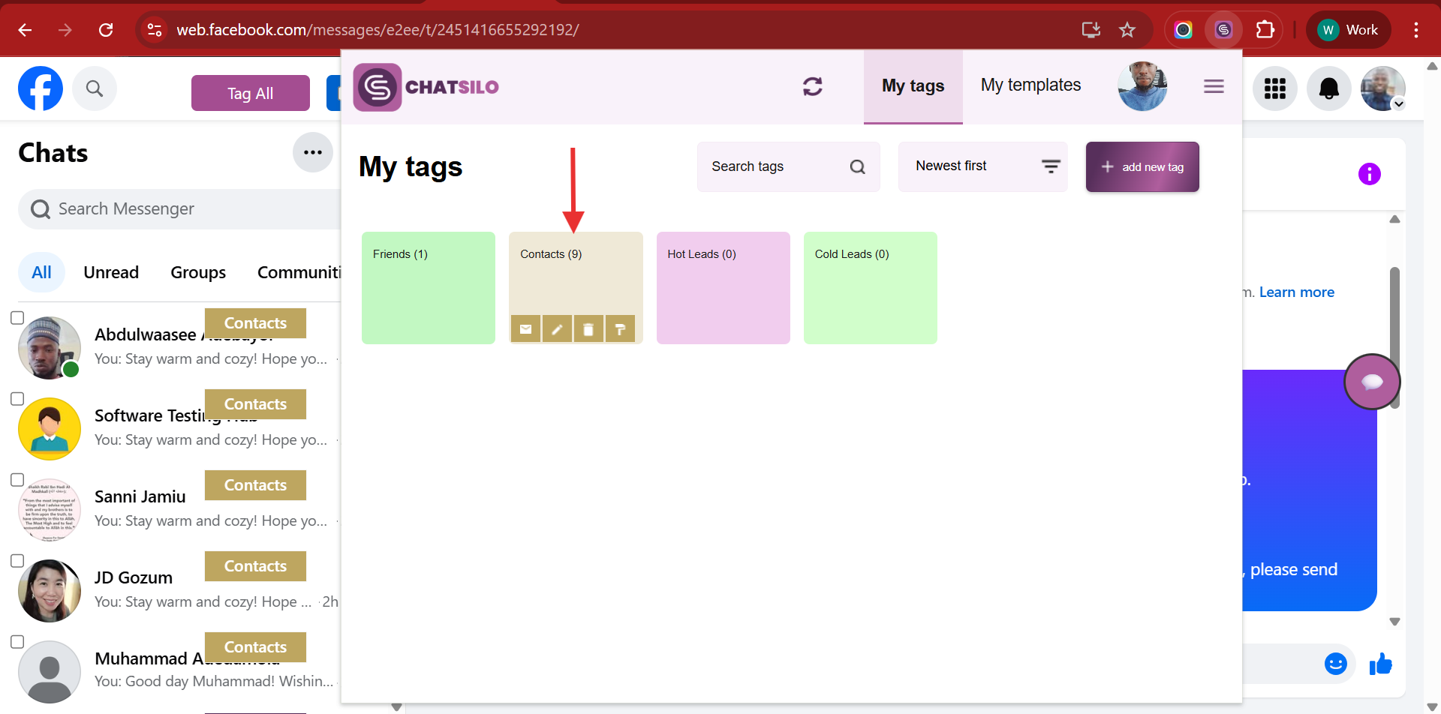Delete the Contacts tag using the trash icon

coord(588,328)
